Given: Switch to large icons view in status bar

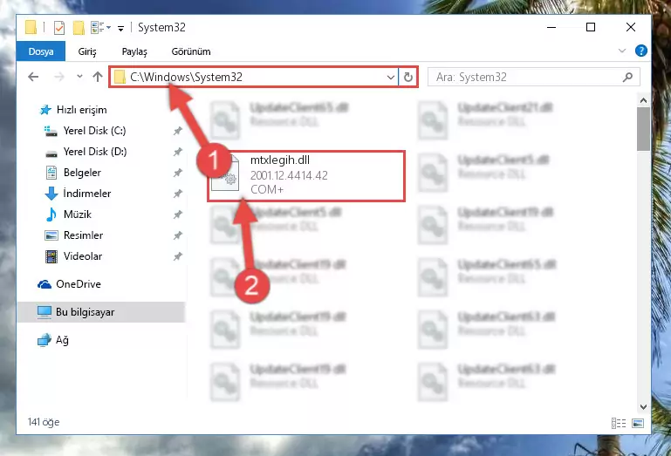Looking at the screenshot, I should (638, 423).
